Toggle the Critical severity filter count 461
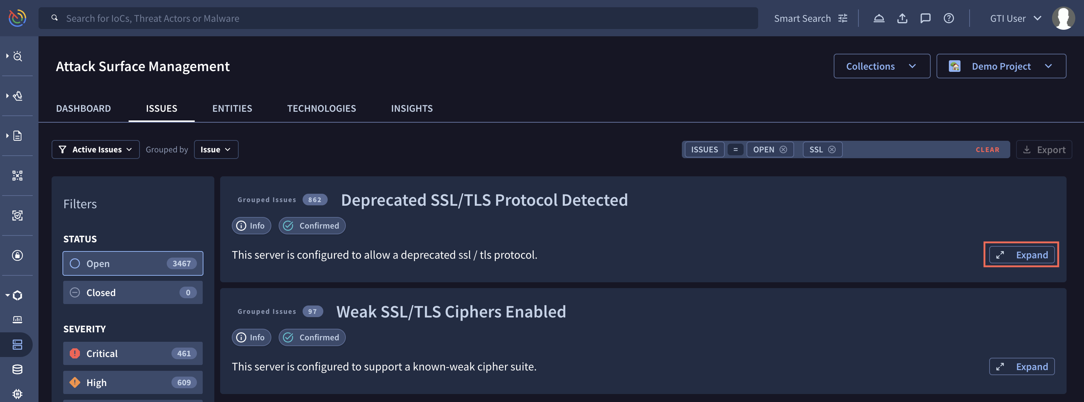This screenshot has height=402, width=1084. pos(133,354)
